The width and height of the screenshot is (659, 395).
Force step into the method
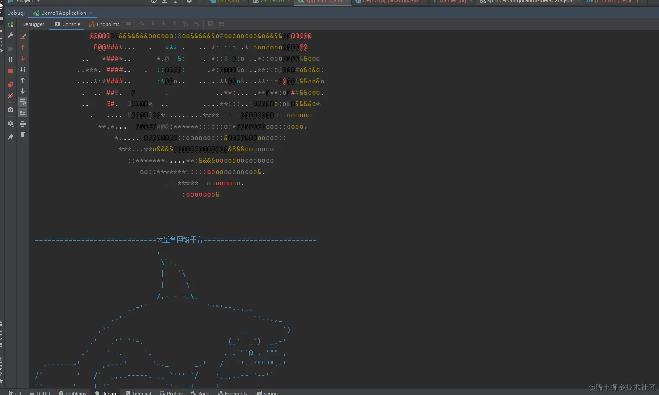(164, 24)
